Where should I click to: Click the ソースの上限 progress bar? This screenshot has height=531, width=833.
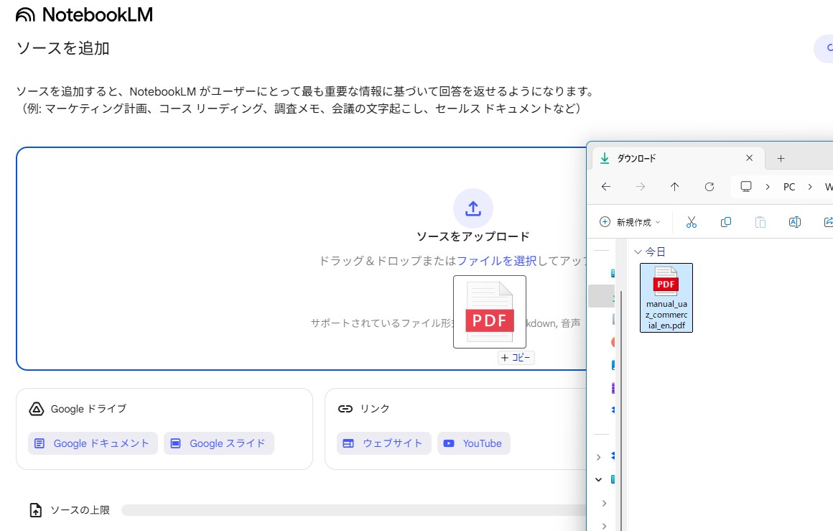(352, 509)
